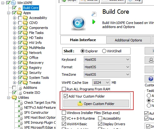Toggle WoW64 Basic checkbox
Screen dimensions: 154x129
click(64, 124)
